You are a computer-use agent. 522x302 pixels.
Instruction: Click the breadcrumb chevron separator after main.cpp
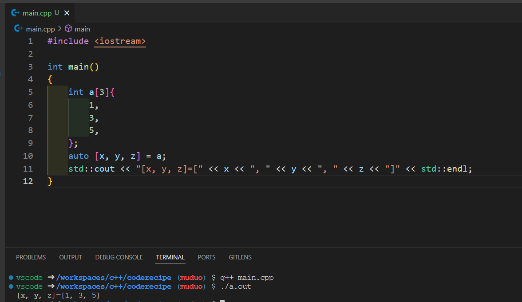pos(59,28)
